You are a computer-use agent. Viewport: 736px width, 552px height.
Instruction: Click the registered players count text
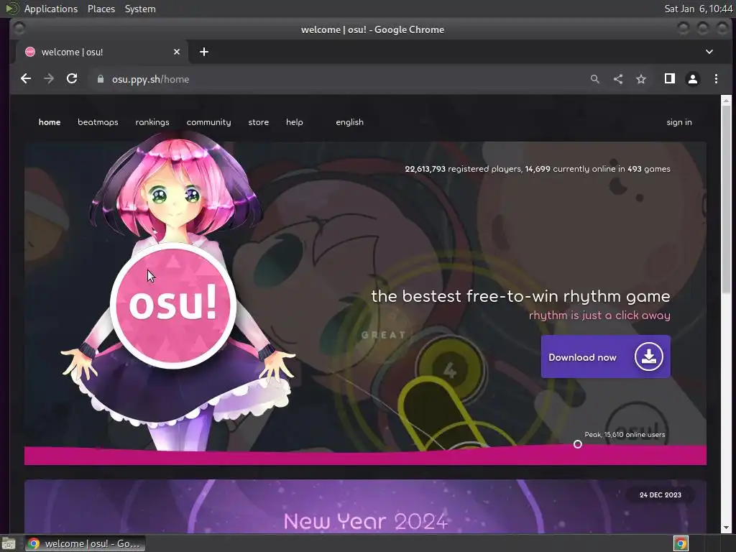[x=464, y=169]
